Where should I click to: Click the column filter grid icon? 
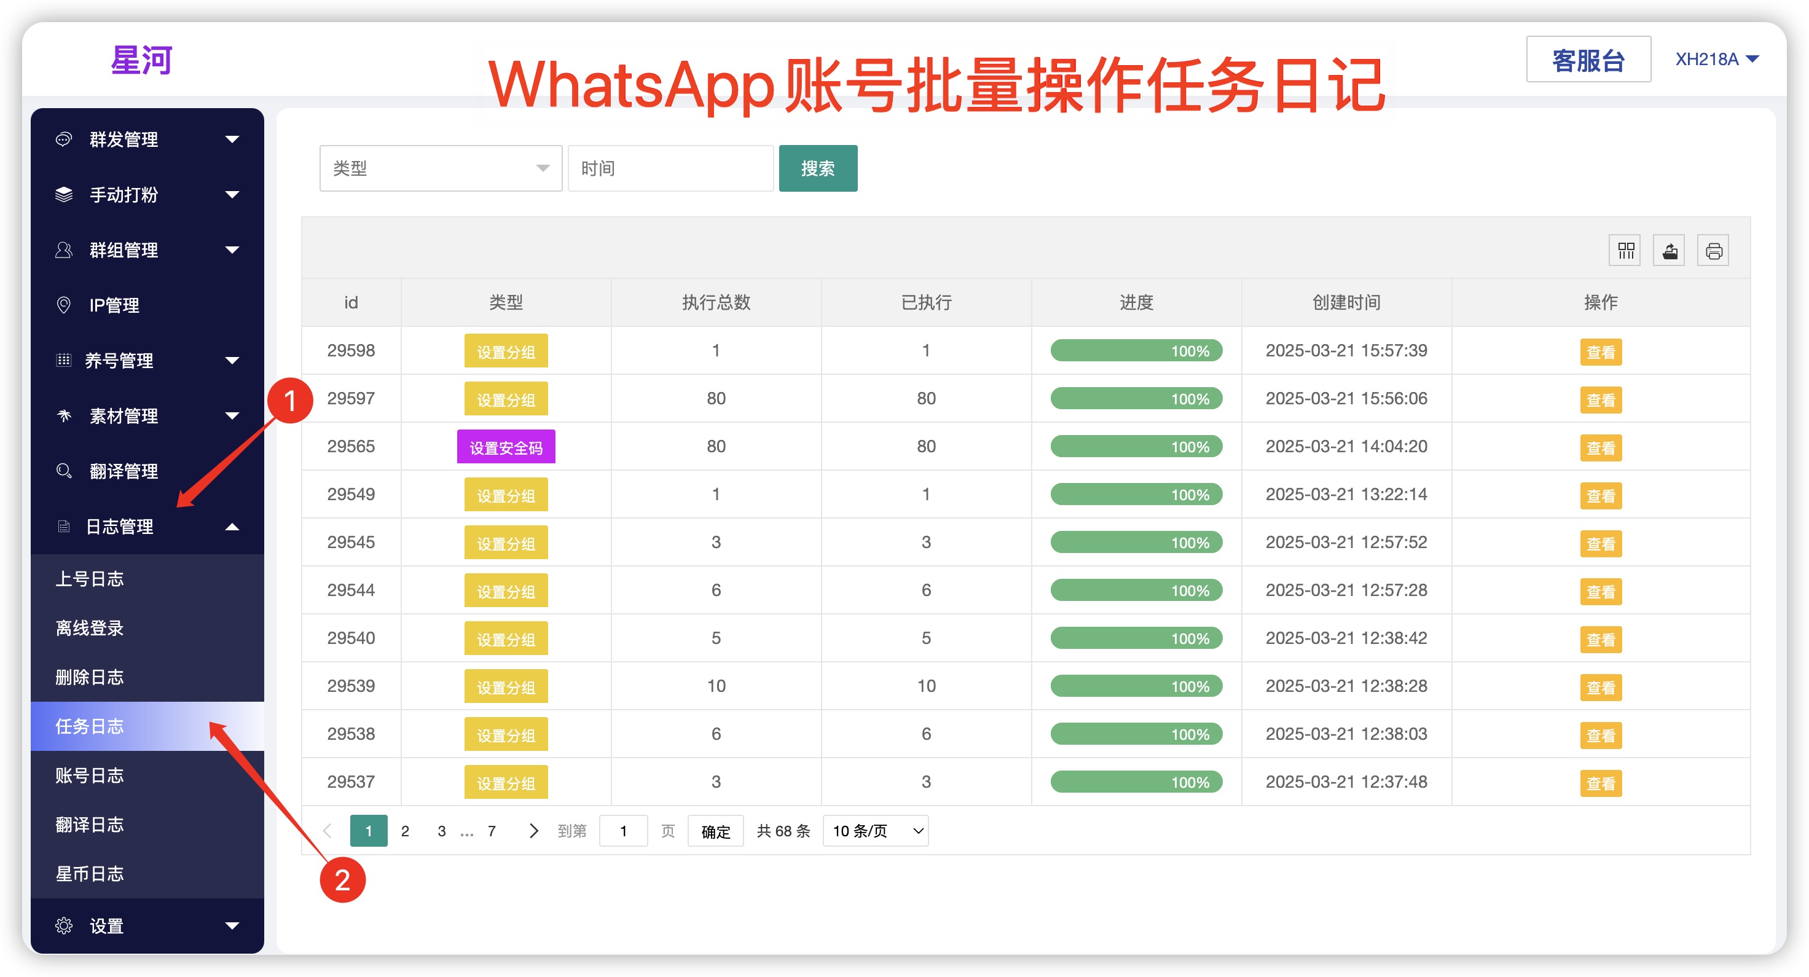pos(1626,251)
